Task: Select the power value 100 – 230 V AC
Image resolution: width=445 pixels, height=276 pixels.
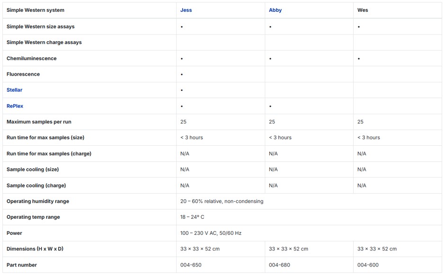Action: coord(211,233)
